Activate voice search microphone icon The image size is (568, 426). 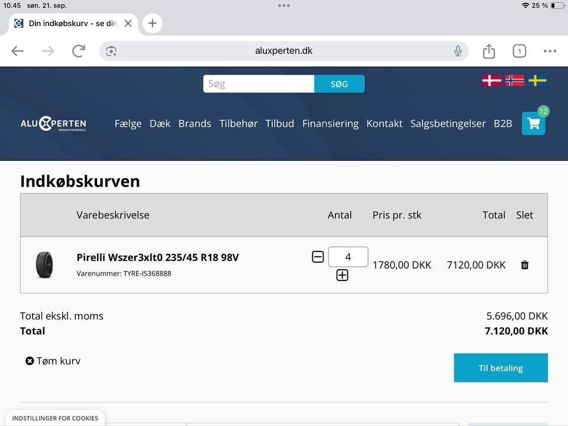458,51
